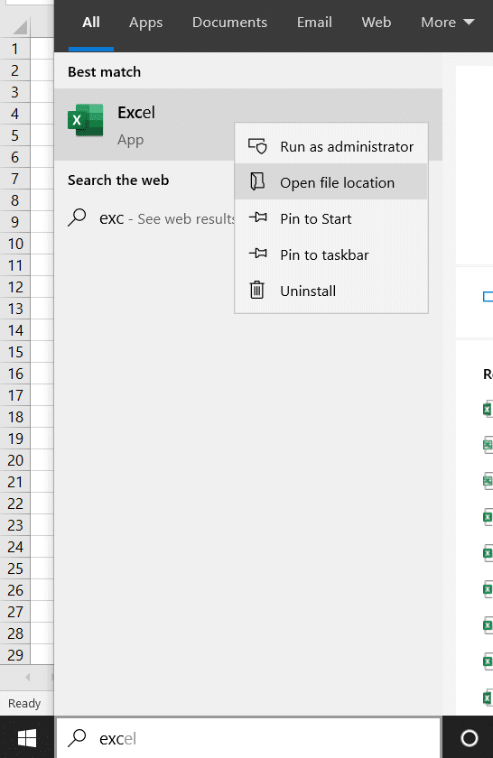Click the taskbar search box containing excel
The width and height of the screenshot is (493, 758).
(248, 738)
